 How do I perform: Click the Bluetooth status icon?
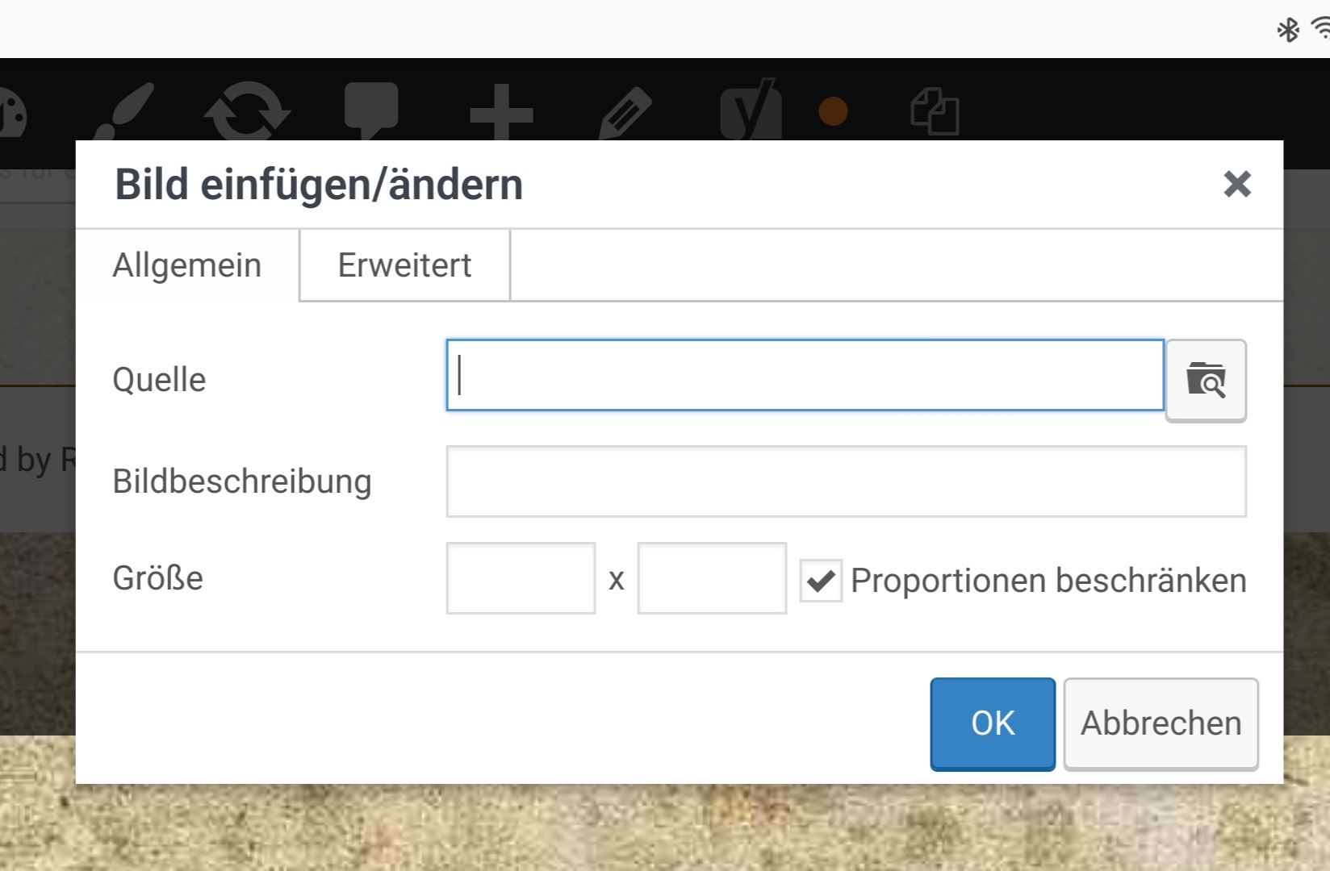point(1288,31)
